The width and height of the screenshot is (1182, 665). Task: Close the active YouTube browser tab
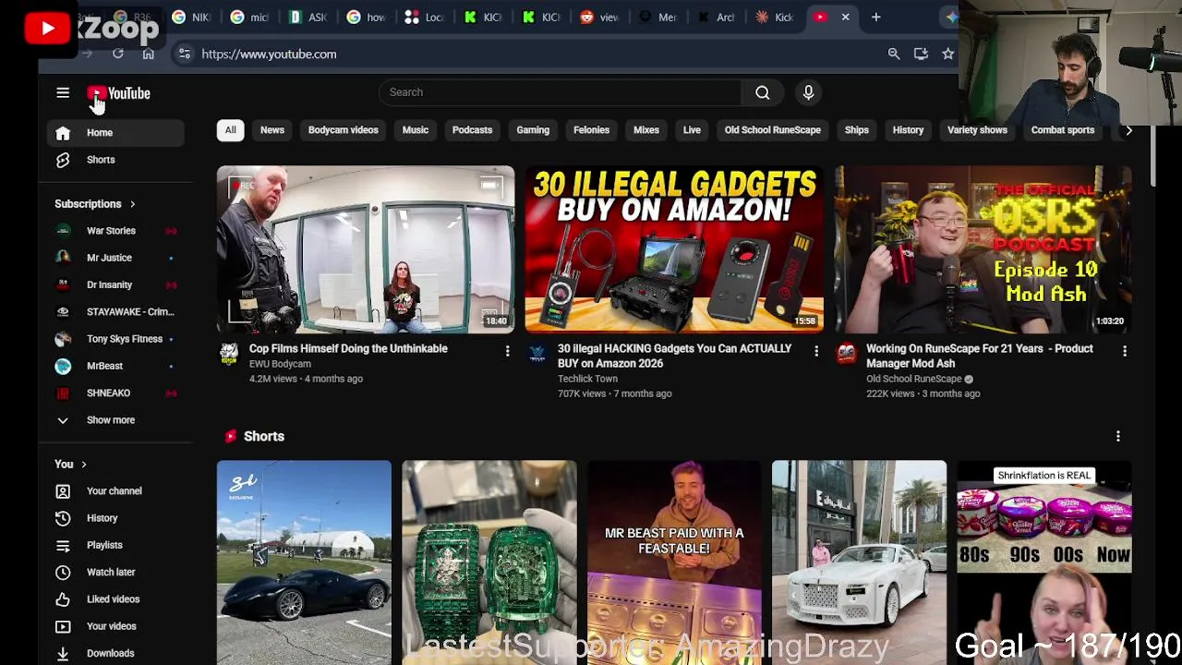coord(845,17)
